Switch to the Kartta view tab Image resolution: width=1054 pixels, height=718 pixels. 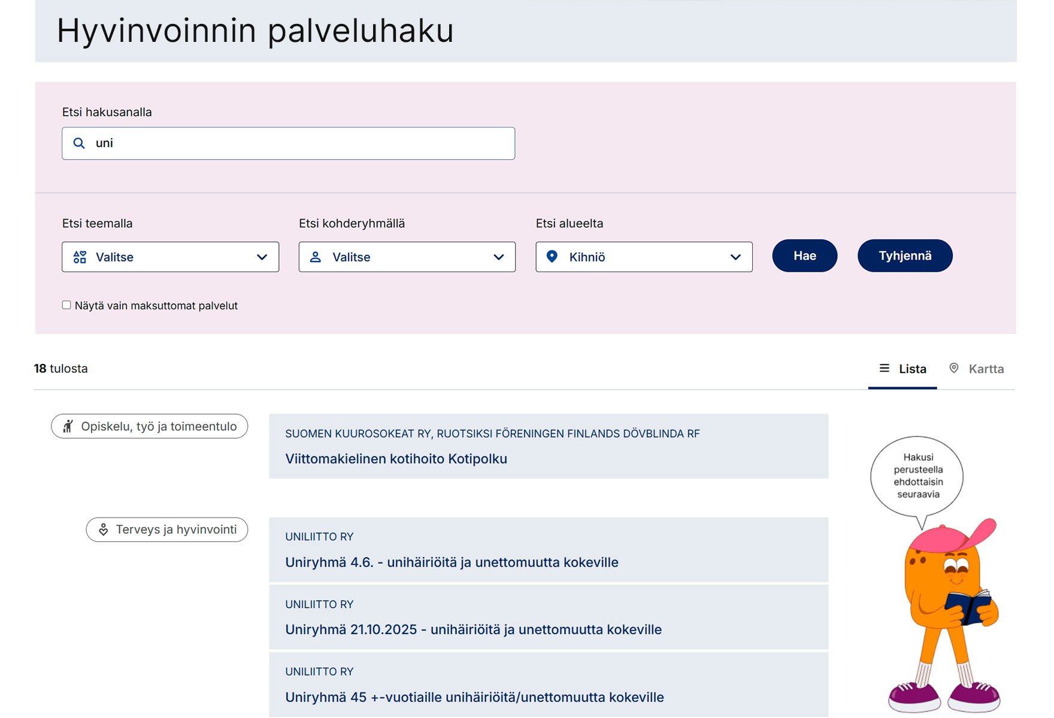(x=977, y=369)
